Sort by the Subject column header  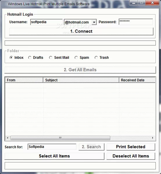(x=81, y=80)
